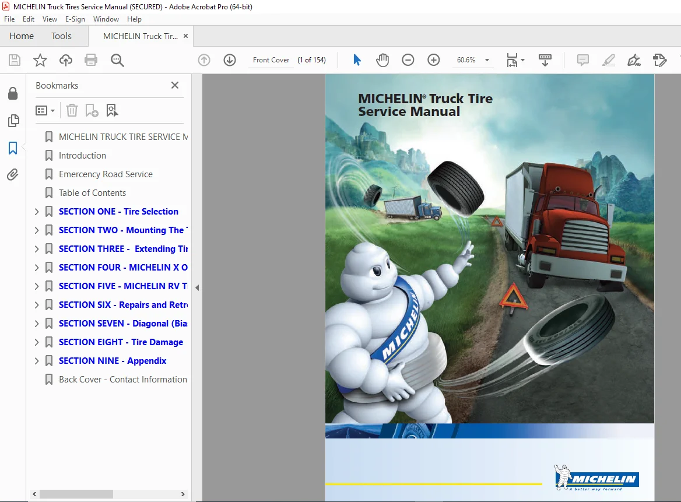Viewport: 681px width, 502px height.
Task: Open the Find text magnifier tool
Action: coord(117,60)
